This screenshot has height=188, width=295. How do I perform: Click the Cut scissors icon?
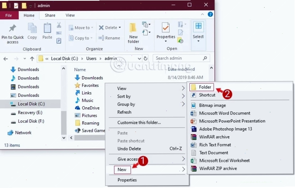tap(59, 25)
